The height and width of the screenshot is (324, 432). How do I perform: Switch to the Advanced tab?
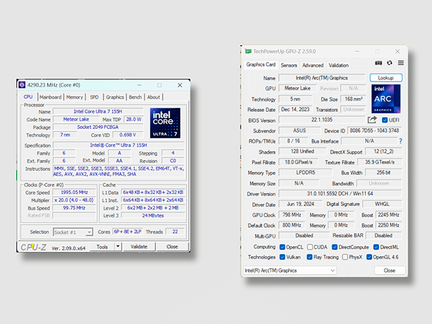313,65
